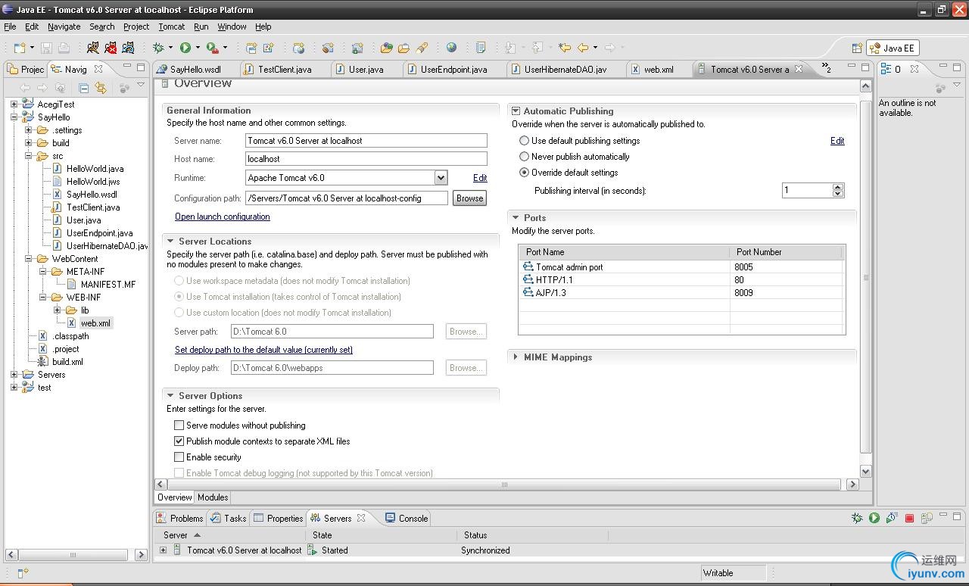Open the Problems view tab
The height and width of the screenshot is (586, 969).
[x=179, y=519]
